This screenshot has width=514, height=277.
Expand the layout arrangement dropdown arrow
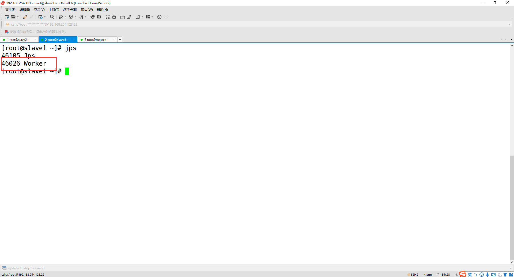152,17
